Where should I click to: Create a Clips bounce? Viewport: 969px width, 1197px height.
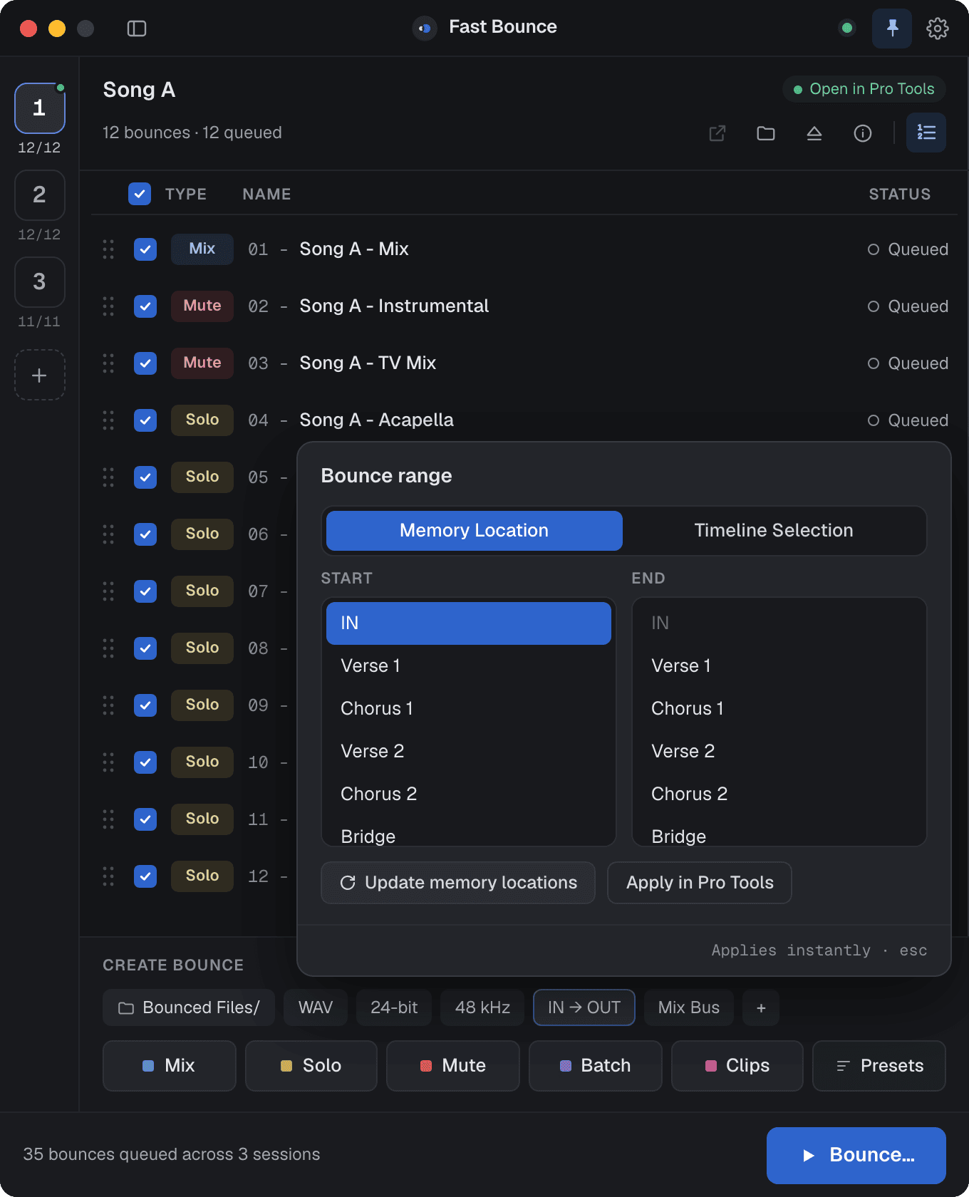(x=737, y=1066)
